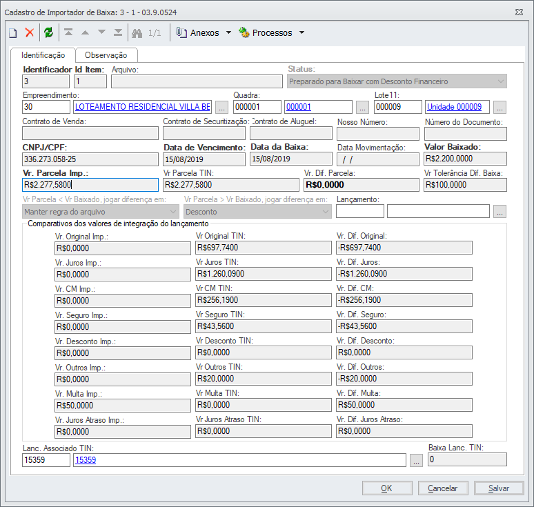Image resolution: width=534 pixels, height=507 pixels.
Task: Click the Vr. Parcela Imp. field
Action: click(x=90, y=185)
